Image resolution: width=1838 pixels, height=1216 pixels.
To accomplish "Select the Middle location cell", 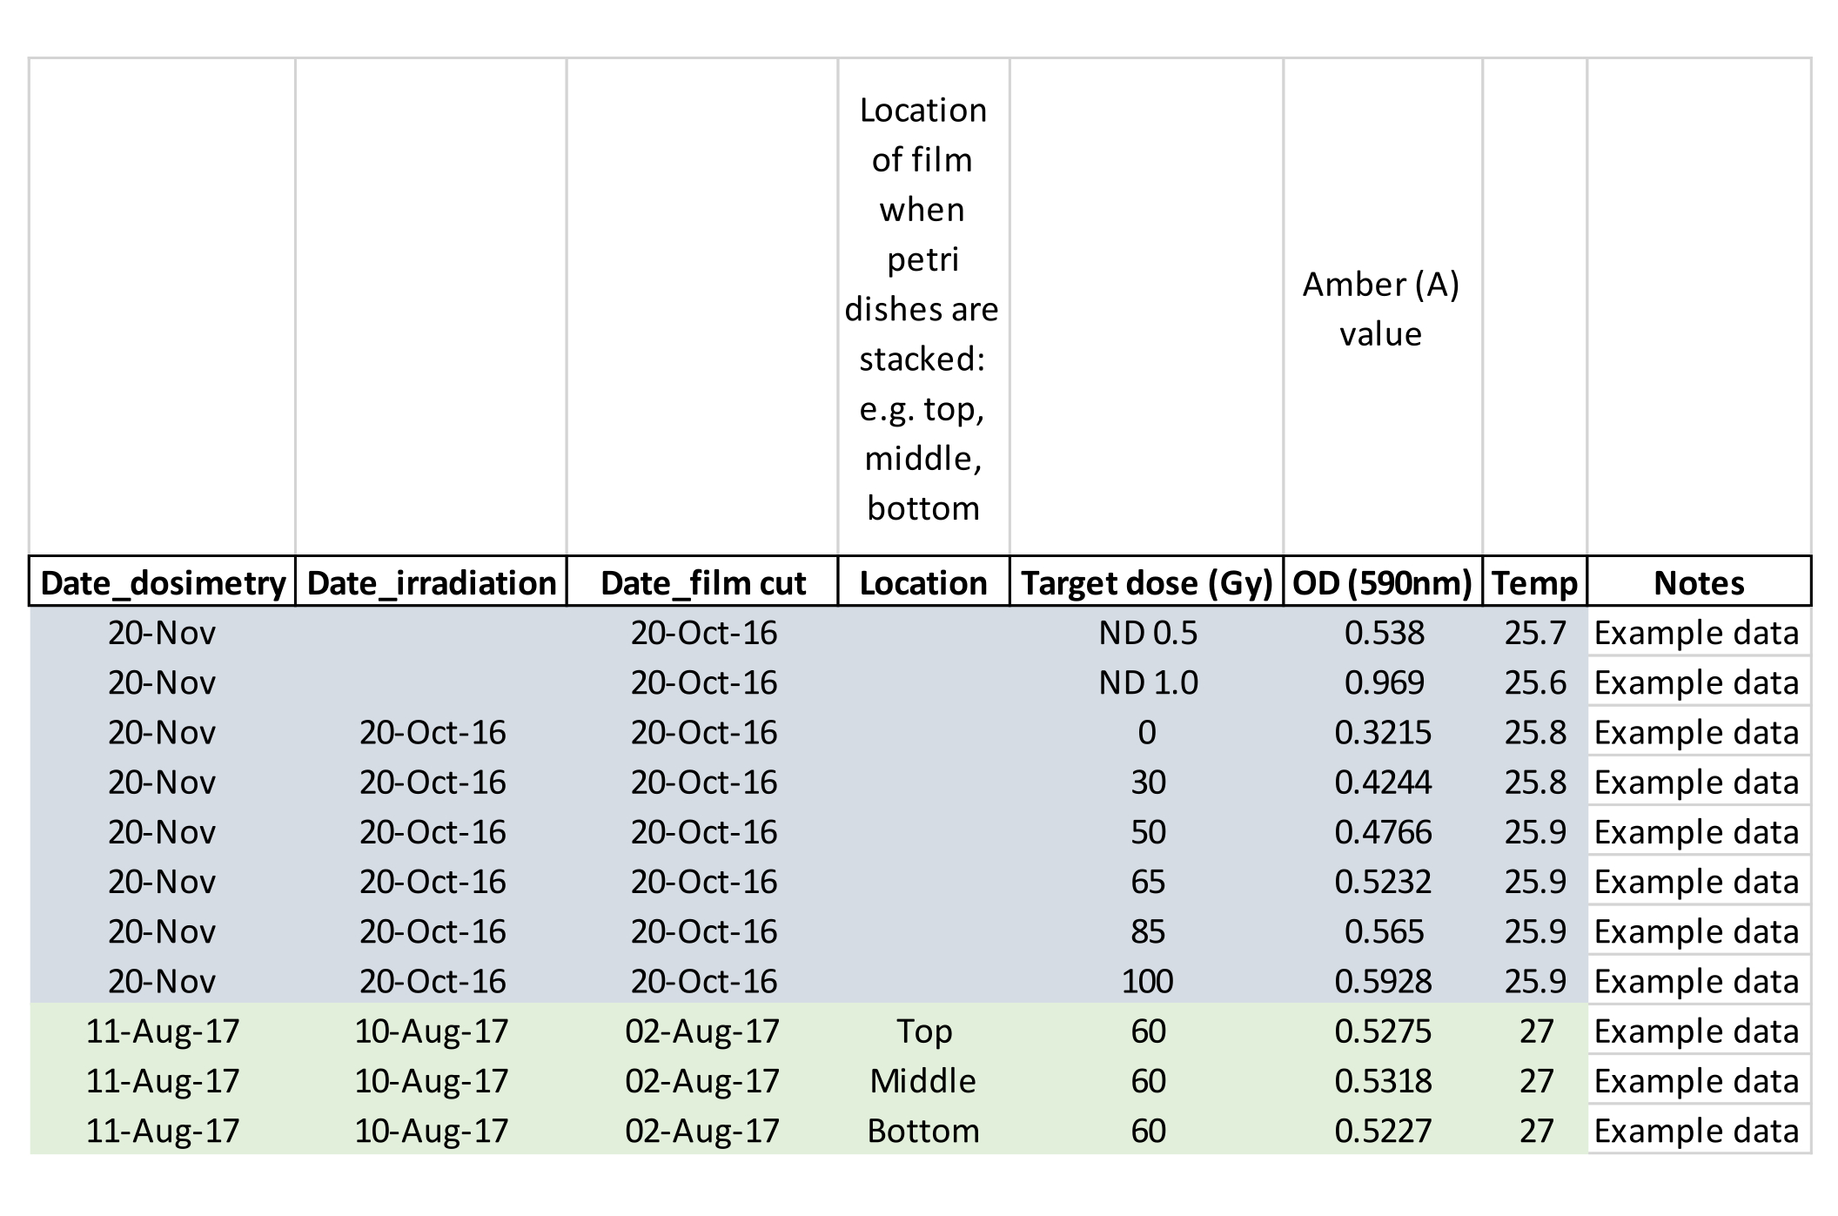I will click(923, 1081).
